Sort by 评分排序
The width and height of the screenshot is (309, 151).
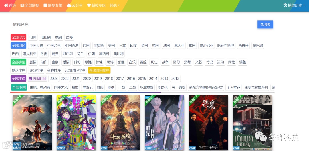coord(36,70)
